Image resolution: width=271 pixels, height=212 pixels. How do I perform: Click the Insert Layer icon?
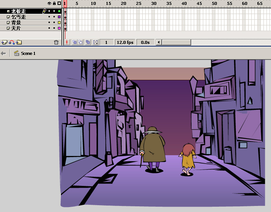click(4, 42)
